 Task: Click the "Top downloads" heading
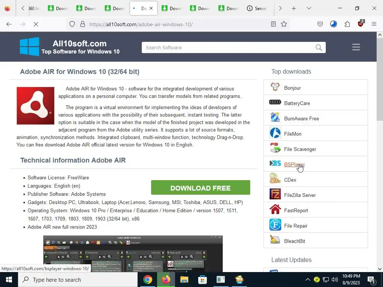tap(291, 71)
